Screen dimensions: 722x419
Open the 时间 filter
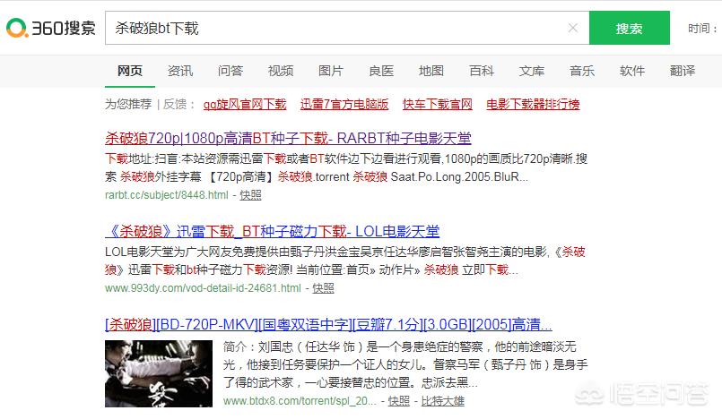point(702,29)
